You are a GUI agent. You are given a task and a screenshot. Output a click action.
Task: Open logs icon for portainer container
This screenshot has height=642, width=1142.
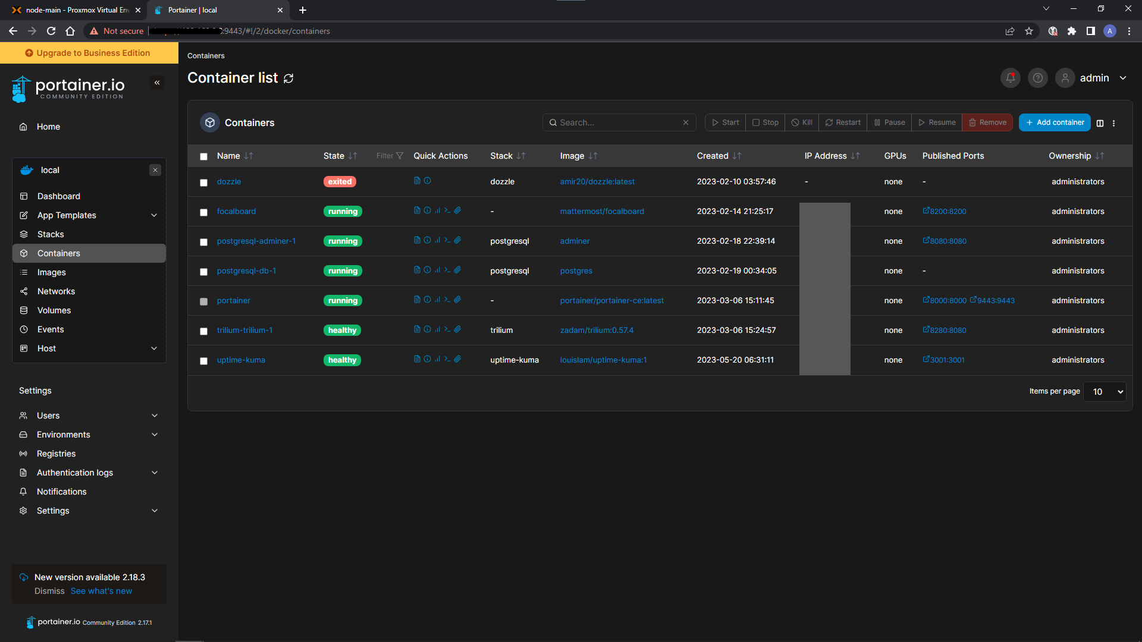(x=417, y=300)
